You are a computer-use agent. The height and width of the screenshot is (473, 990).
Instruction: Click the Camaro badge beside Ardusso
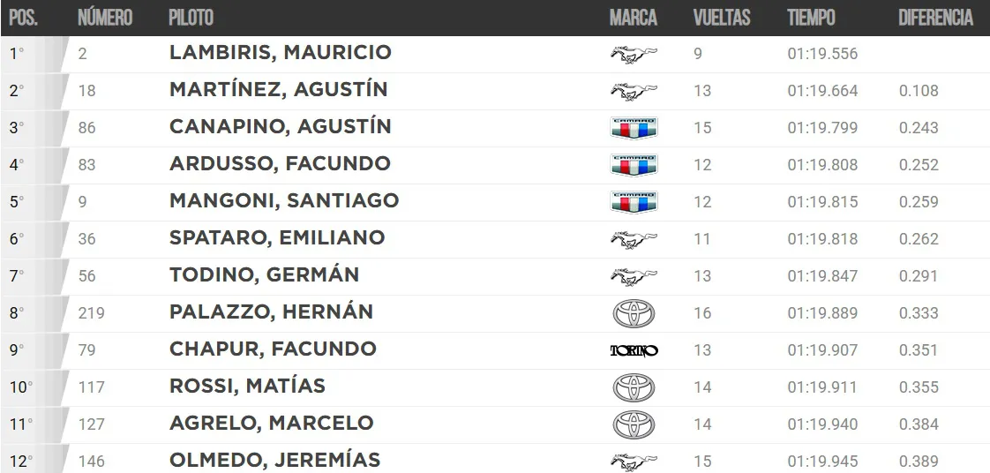(x=634, y=165)
